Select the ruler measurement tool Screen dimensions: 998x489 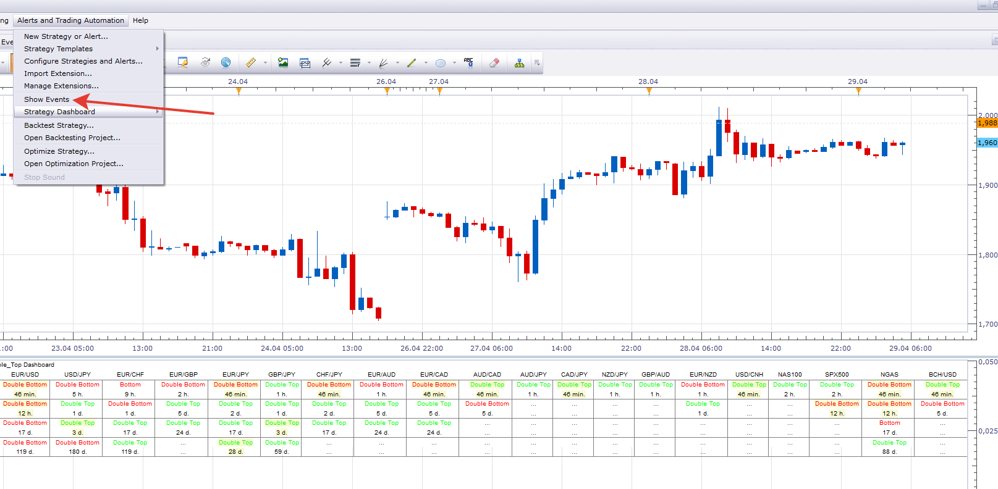tap(250, 62)
